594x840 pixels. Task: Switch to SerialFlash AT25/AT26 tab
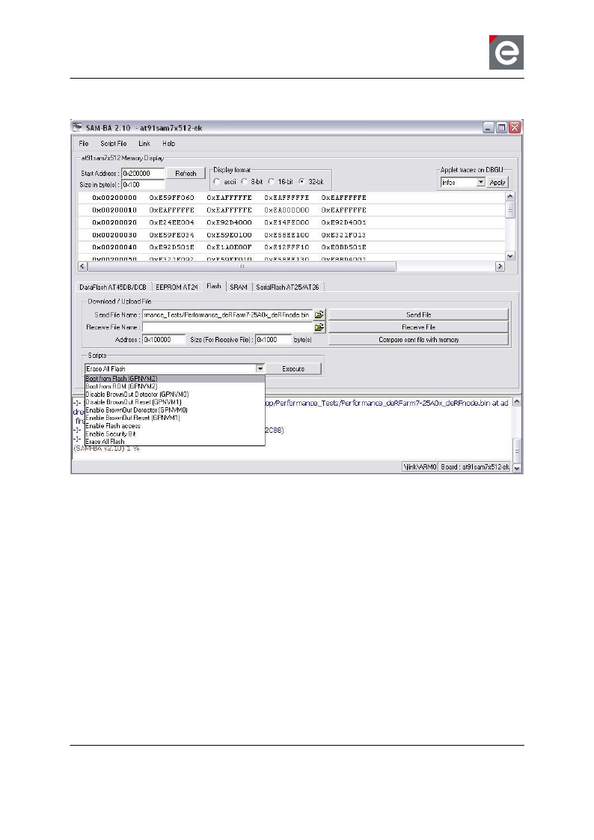287,287
